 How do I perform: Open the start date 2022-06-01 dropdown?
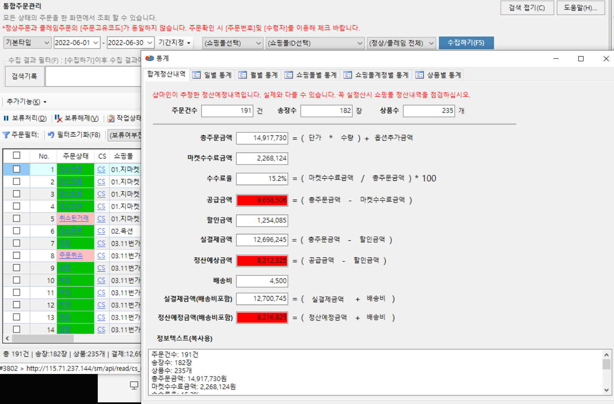click(96, 43)
